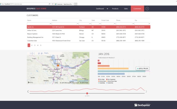
Task: Select the Arthur & Sons customer row
Action: tap(88, 31)
